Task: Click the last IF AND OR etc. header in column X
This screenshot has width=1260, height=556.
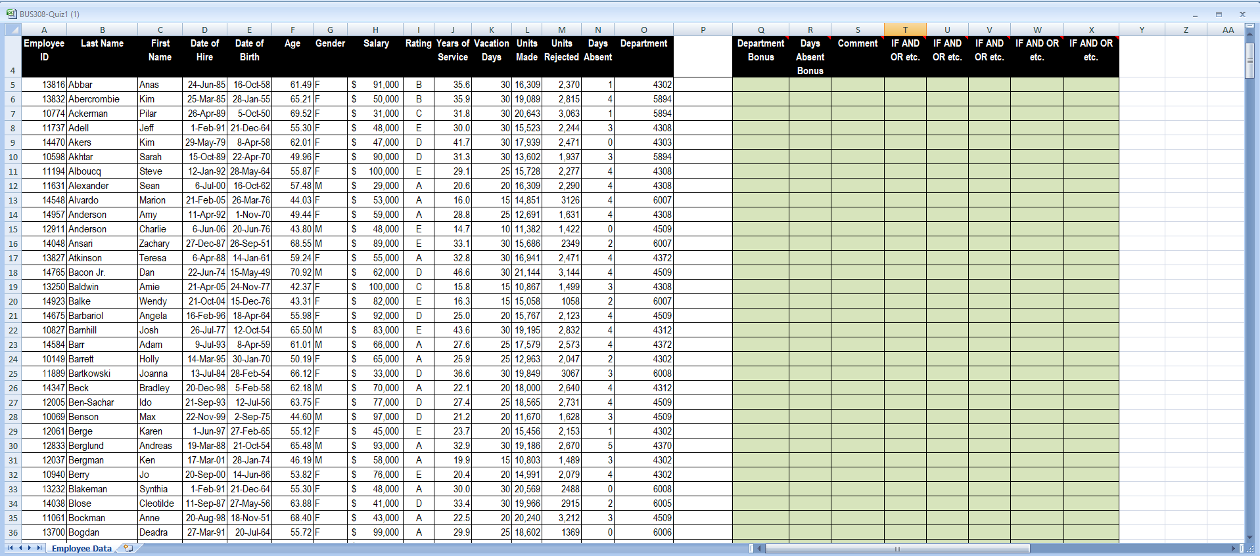Action: (1091, 56)
